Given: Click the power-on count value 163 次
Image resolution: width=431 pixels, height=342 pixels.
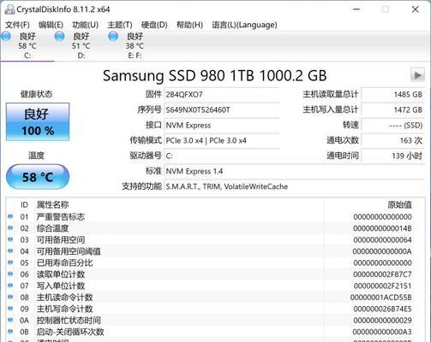Looking at the screenshot, I should pyautogui.click(x=393, y=140).
